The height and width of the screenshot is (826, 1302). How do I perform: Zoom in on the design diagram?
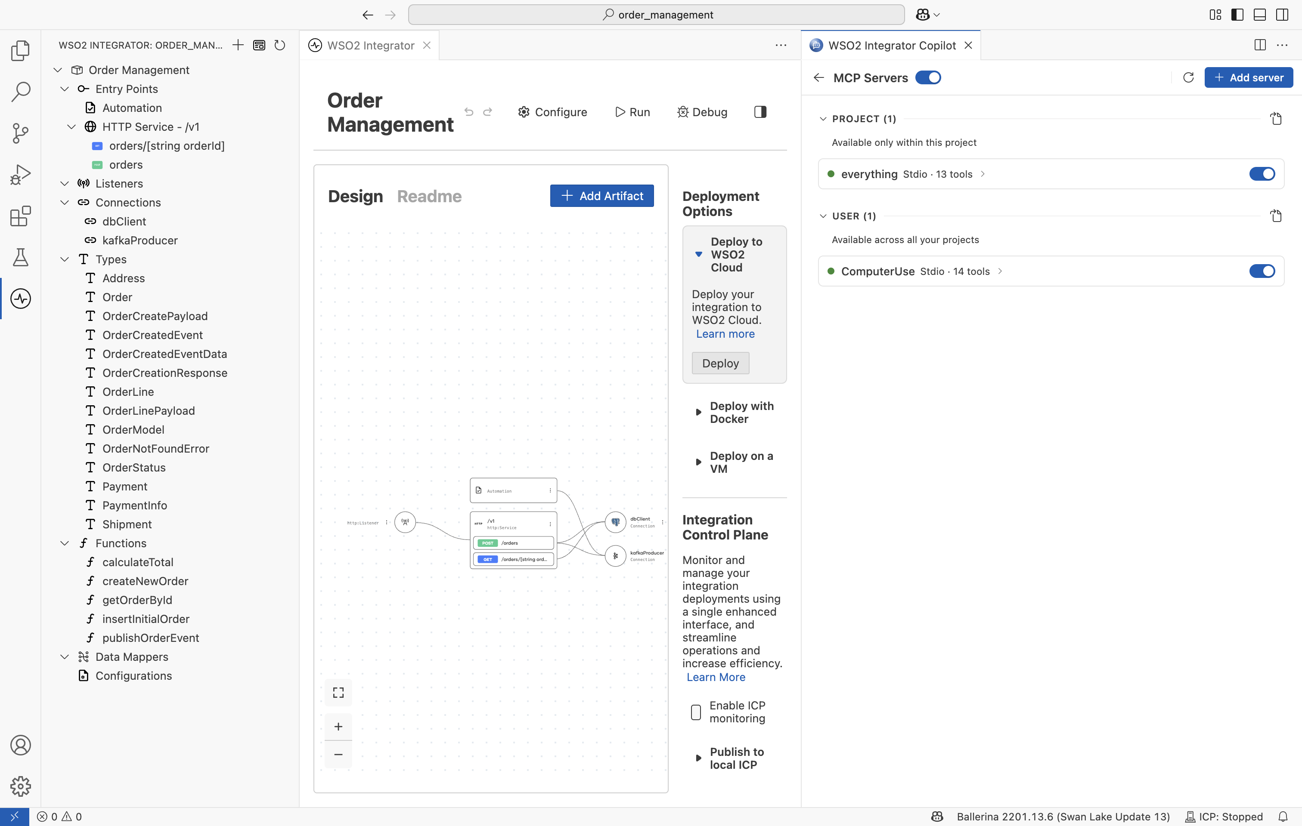click(338, 727)
